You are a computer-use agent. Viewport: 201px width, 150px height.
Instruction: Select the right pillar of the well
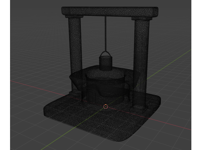click(141, 64)
